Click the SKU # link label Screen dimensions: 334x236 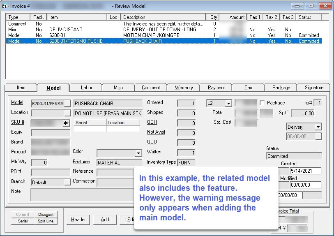coord(18,122)
